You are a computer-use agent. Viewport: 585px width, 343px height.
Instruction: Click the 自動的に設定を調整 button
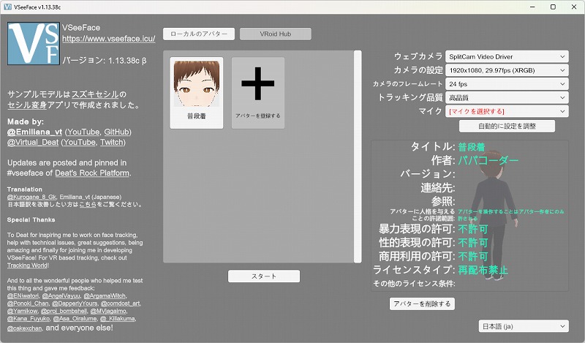click(x=507, y=126)
